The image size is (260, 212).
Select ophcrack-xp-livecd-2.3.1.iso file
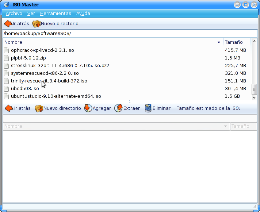point(42,50)
